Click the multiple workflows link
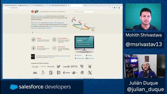167x94 pixels. pos(46,28)
